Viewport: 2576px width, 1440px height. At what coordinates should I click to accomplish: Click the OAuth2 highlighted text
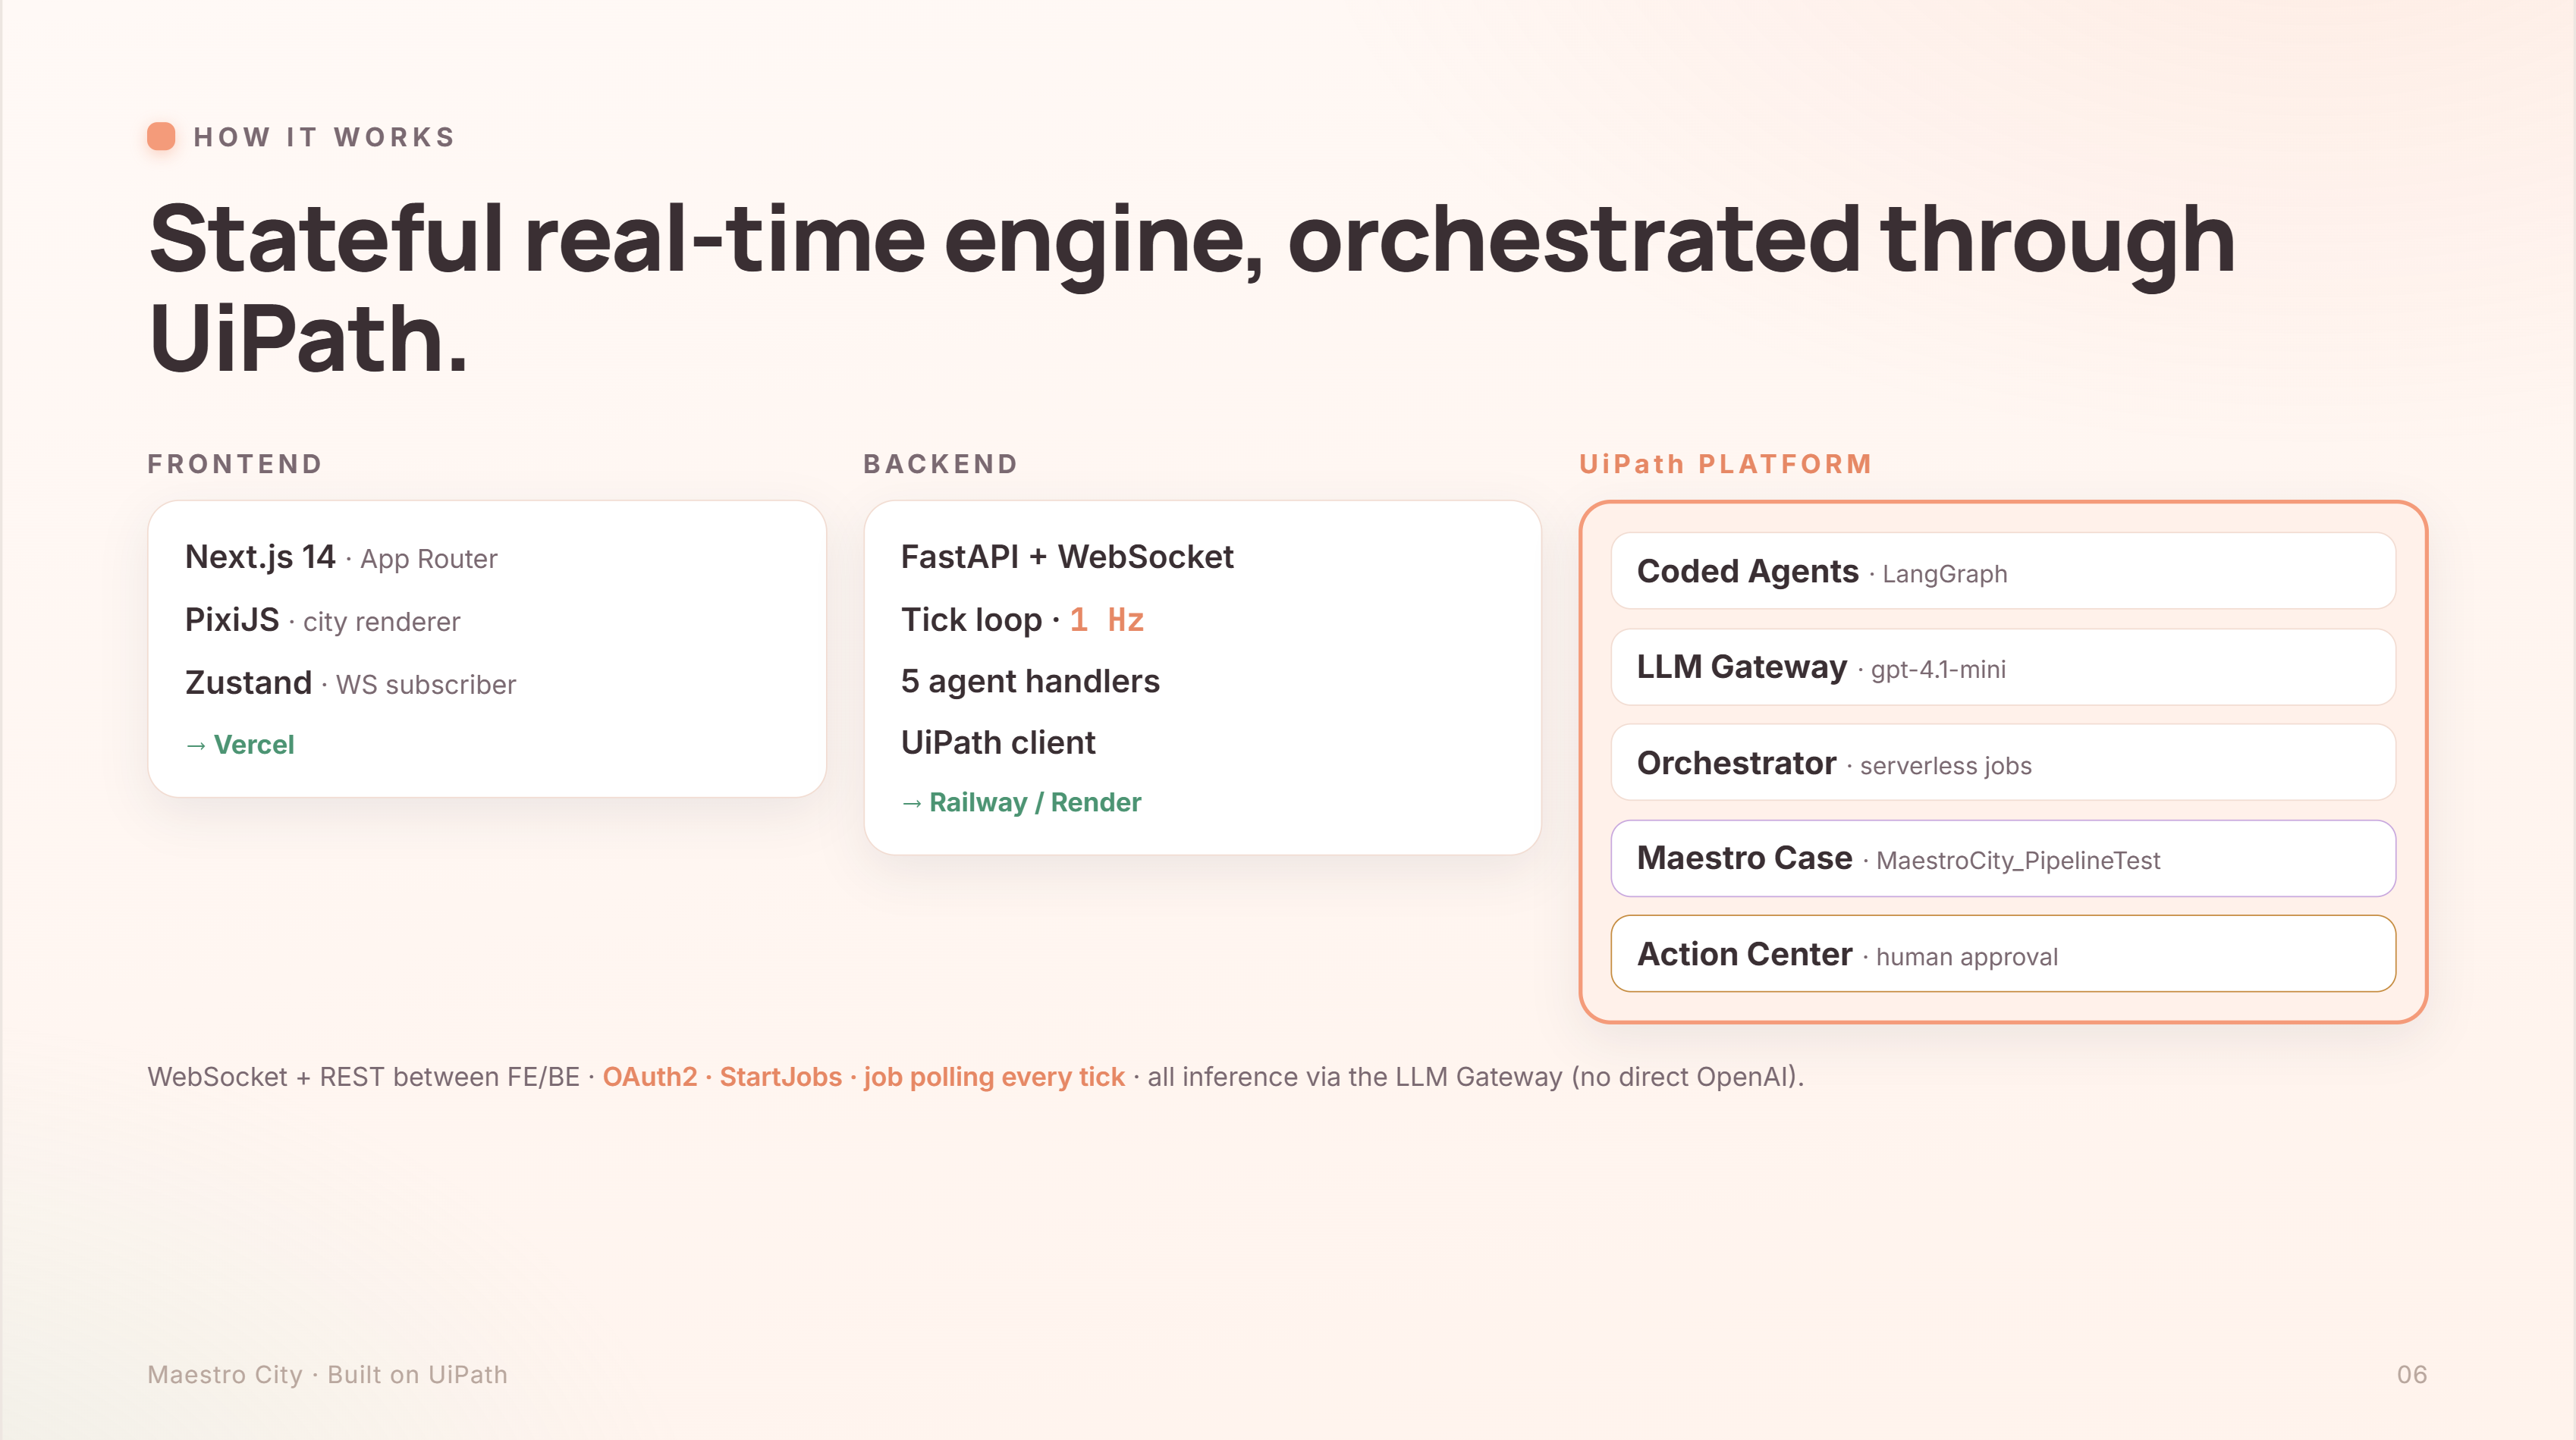(x=650, y=1077)
